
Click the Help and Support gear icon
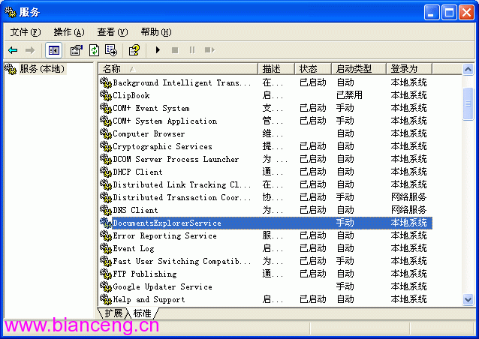[106, 300]
